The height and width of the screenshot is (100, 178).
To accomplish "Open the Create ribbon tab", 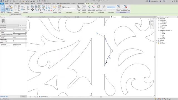I will [x=7, y=4].
